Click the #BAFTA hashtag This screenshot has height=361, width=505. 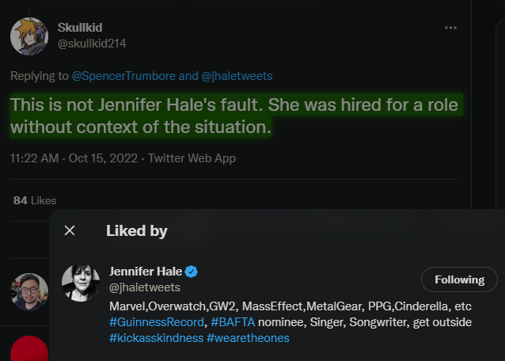pyautogui.click(x=233, y=322)
